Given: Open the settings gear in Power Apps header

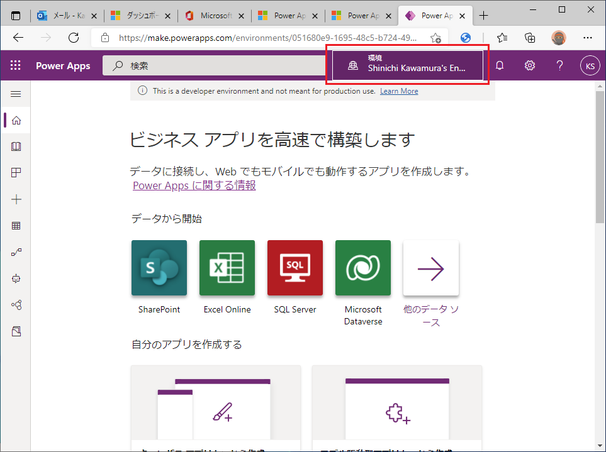Looking at the screenshot, I should click(529, 65).
